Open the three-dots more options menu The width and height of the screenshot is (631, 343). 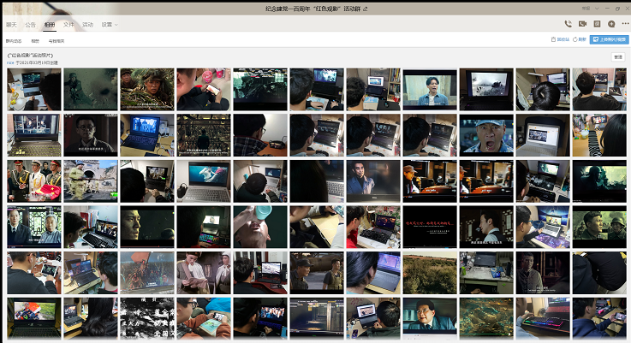[x=624, y=24]
